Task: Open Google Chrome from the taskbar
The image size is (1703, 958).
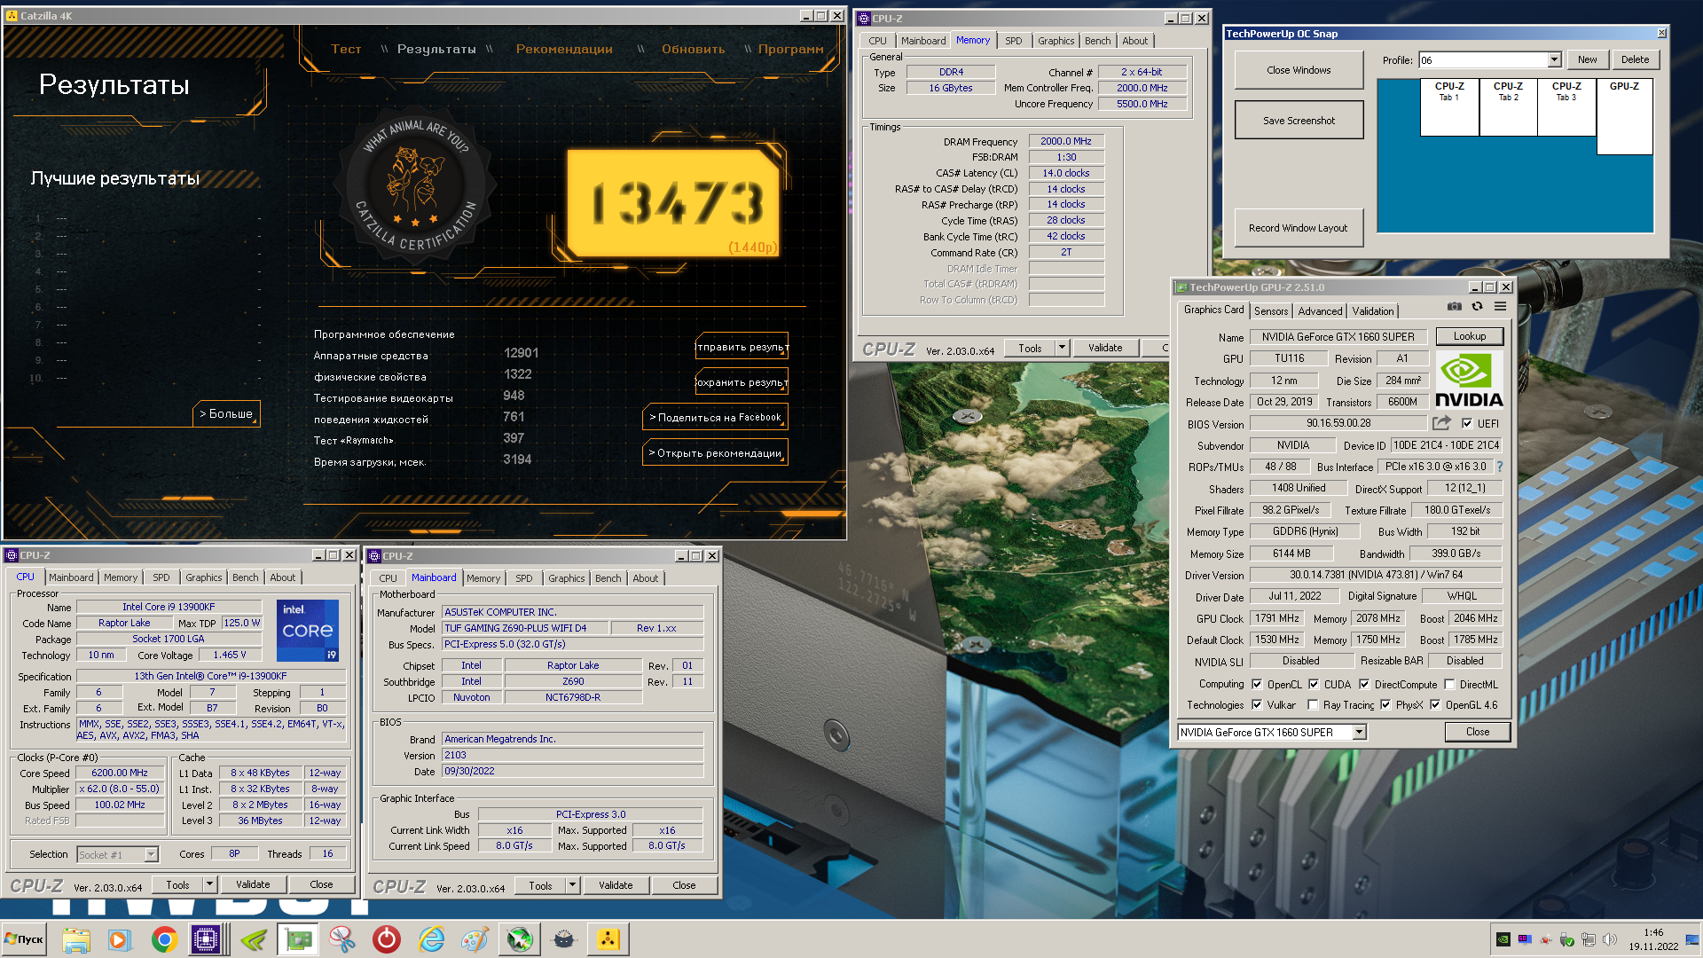Action: click(164, 939)
